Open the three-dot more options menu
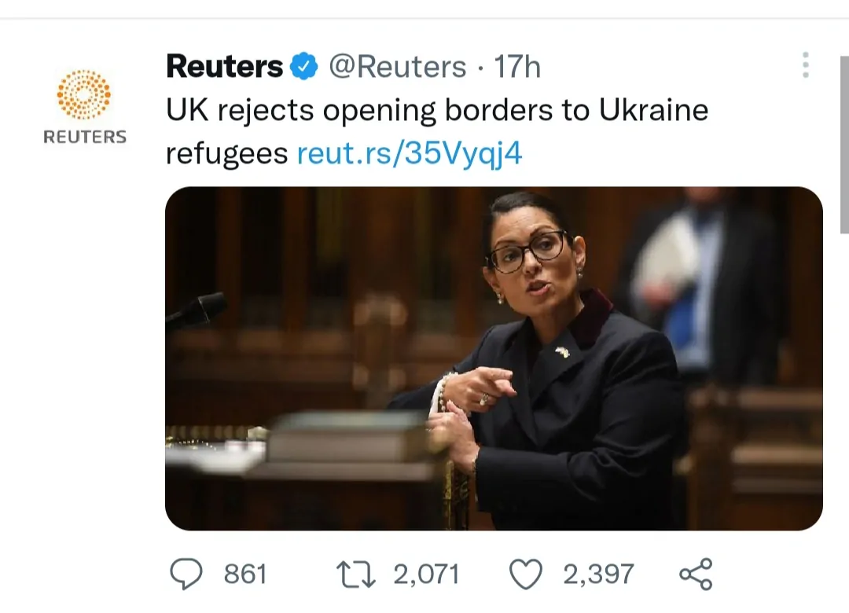849x613 pixels. (805, 65)
